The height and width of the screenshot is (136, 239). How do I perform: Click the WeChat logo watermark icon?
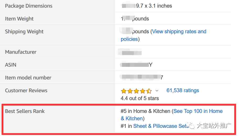coord(191,126)
